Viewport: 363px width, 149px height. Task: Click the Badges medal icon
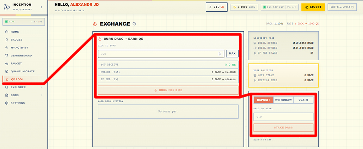[x=7, y=40]
